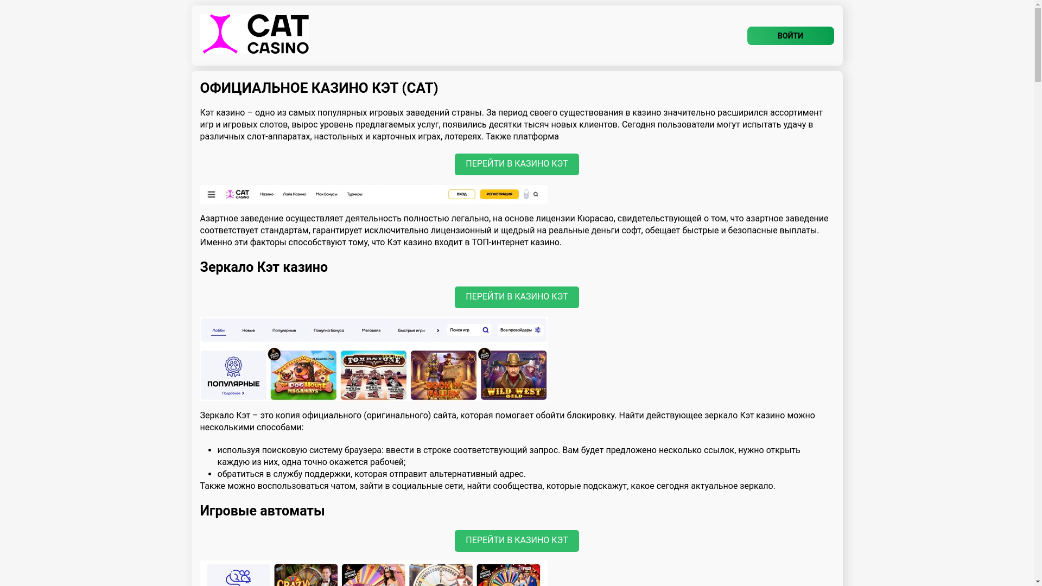Click the right chevron arrow after Быстрые игры
The width and height of the screenshot is (1042, 586).
438,330
